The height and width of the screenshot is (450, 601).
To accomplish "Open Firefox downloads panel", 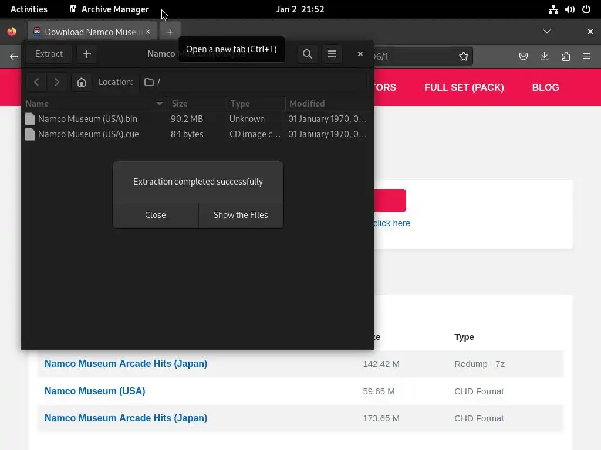I will [544, 57].
